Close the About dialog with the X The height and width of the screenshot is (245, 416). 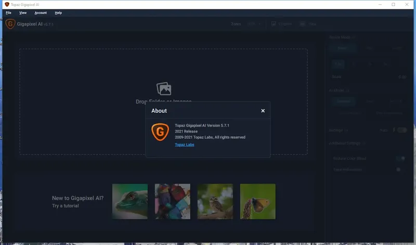click(263, 111)
